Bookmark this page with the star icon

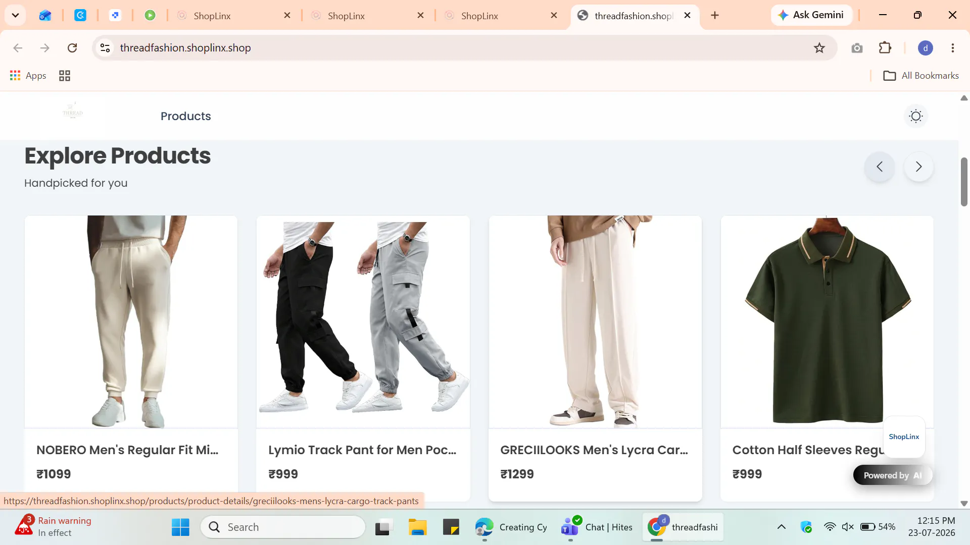point(819,47)
